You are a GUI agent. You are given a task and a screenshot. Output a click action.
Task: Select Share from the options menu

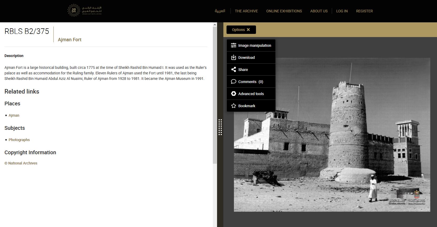(x=251, y=70)
